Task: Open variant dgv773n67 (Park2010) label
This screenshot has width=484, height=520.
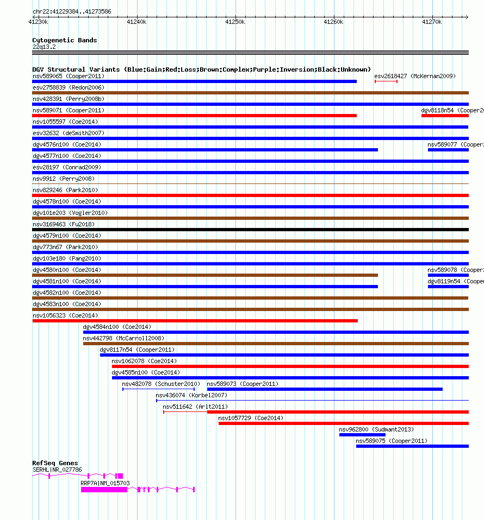Action: tap(65, 247)
